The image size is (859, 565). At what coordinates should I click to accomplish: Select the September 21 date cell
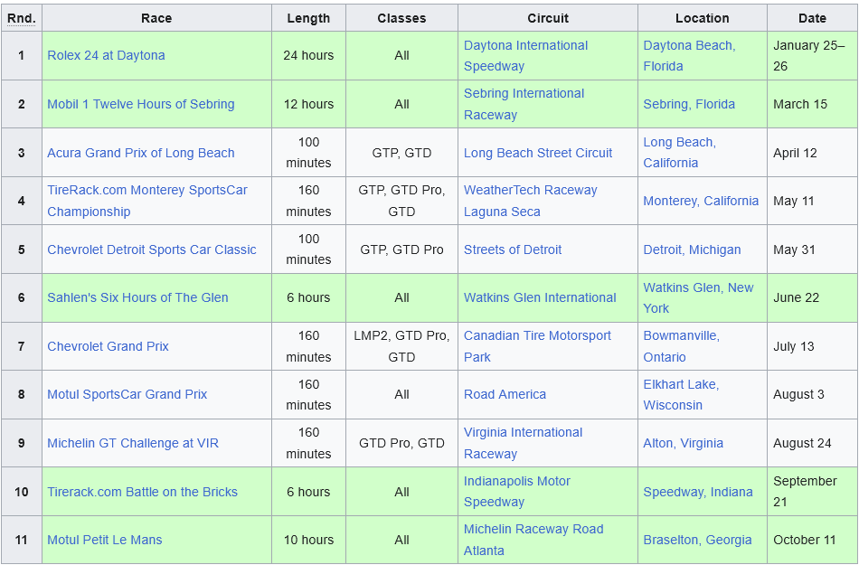(x=813, y=492)
